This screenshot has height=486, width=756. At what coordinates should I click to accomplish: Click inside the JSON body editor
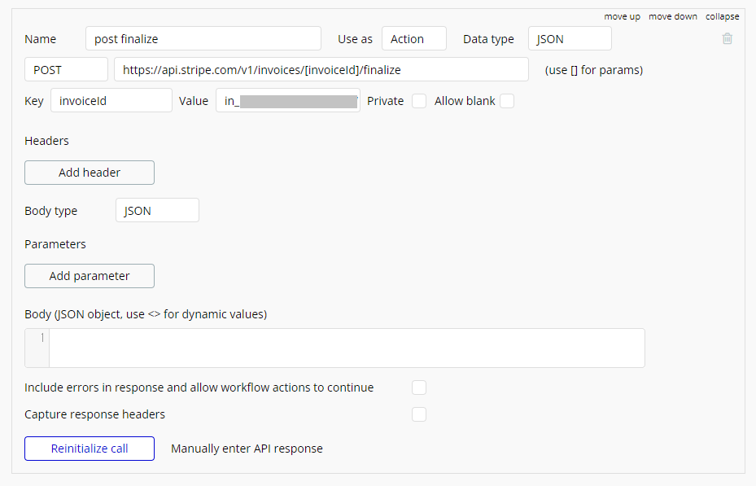pyautogui.click(x=347, y=348)
